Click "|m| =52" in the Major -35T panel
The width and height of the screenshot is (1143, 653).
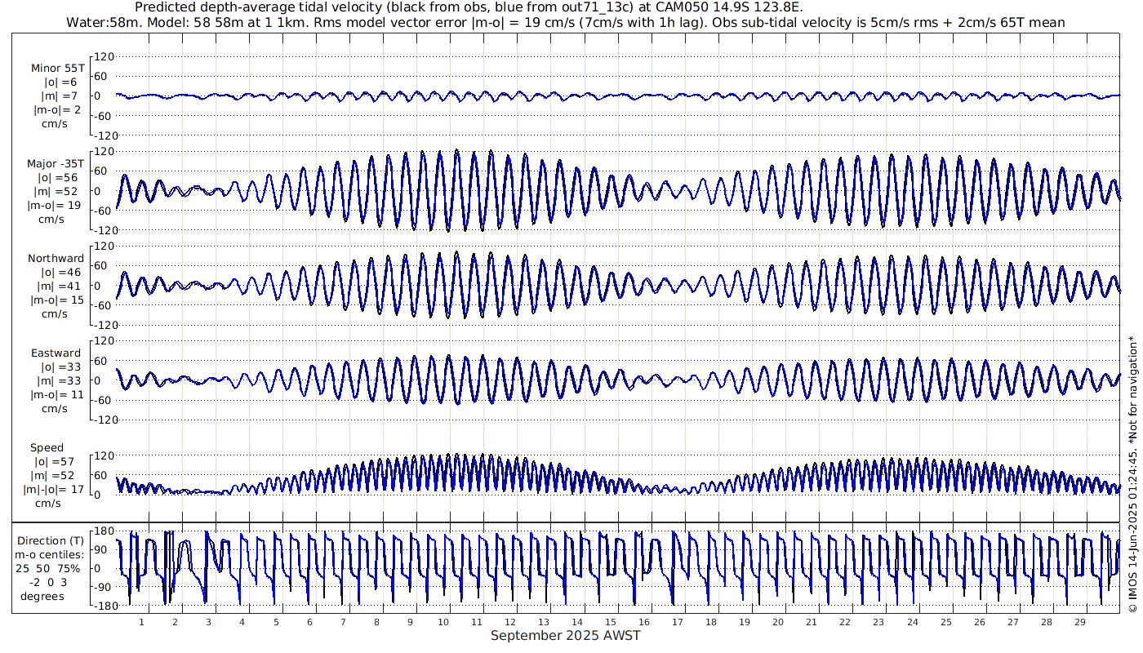(58, 192)
